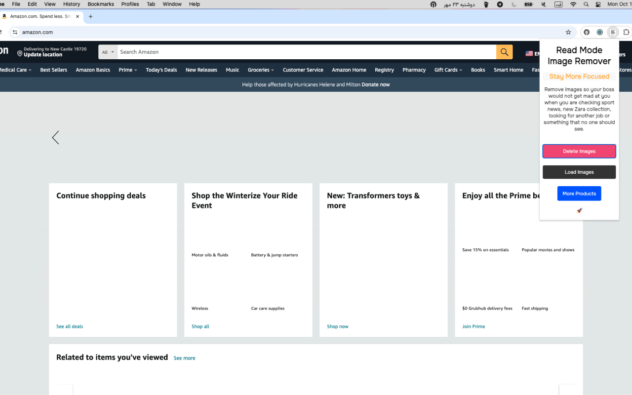Click the Shop now link for Transformers toys
This screenshot has width=632, height=395.
pos(338,326)
